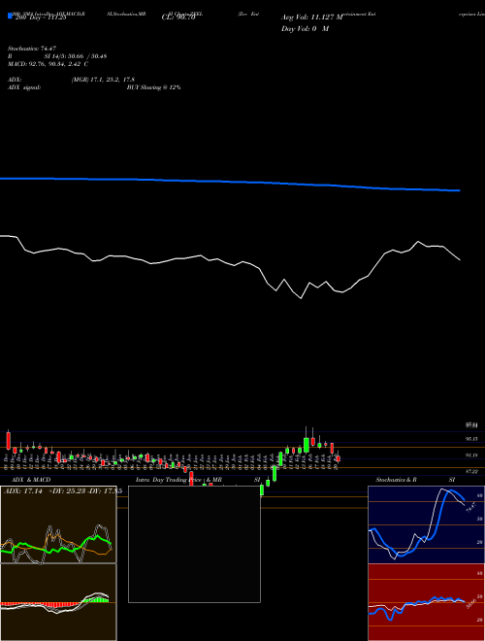This screenshot has width=485, height=641.
Task: Click the ADX signal: label
Action: click(24, 87)
